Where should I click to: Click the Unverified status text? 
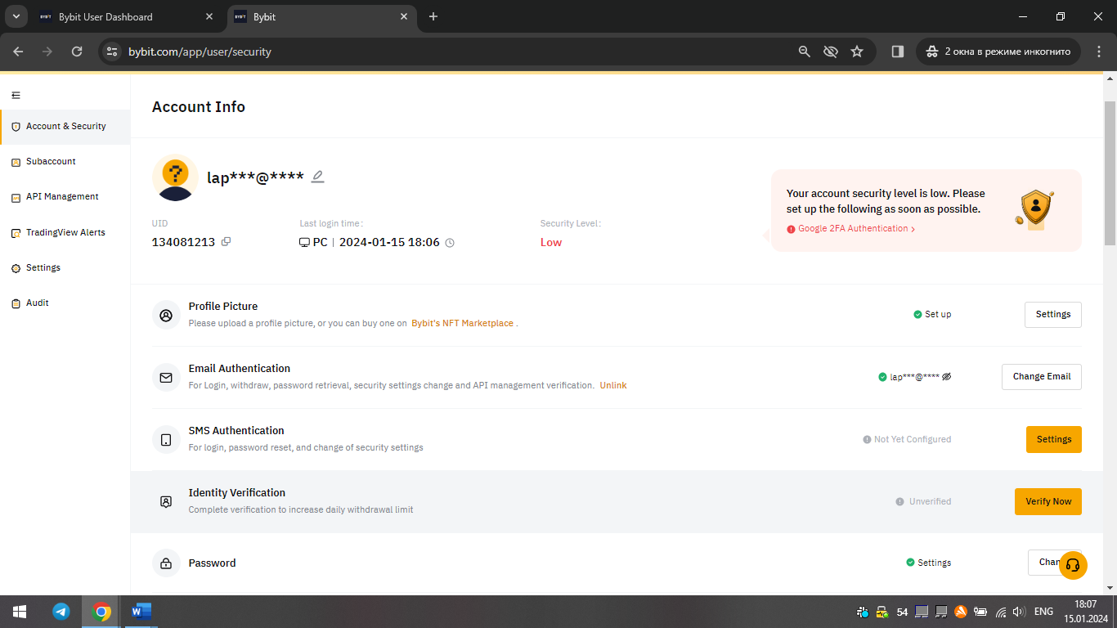(x=931, y=501)
